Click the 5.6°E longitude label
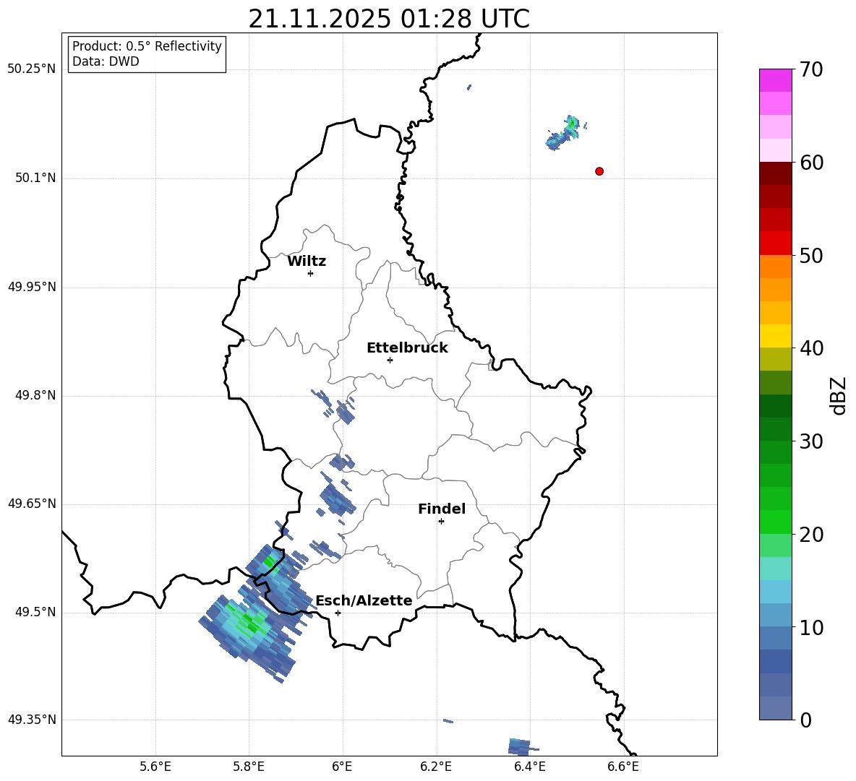 [155, 767]
